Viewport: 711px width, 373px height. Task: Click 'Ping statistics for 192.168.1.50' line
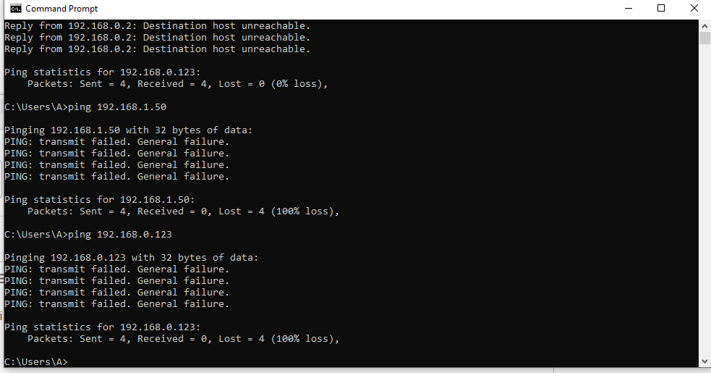pyautogui.click(x=99, y=199)
